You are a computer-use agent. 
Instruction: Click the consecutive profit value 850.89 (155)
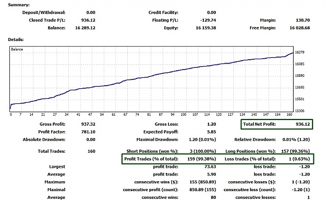click(203, 190)
